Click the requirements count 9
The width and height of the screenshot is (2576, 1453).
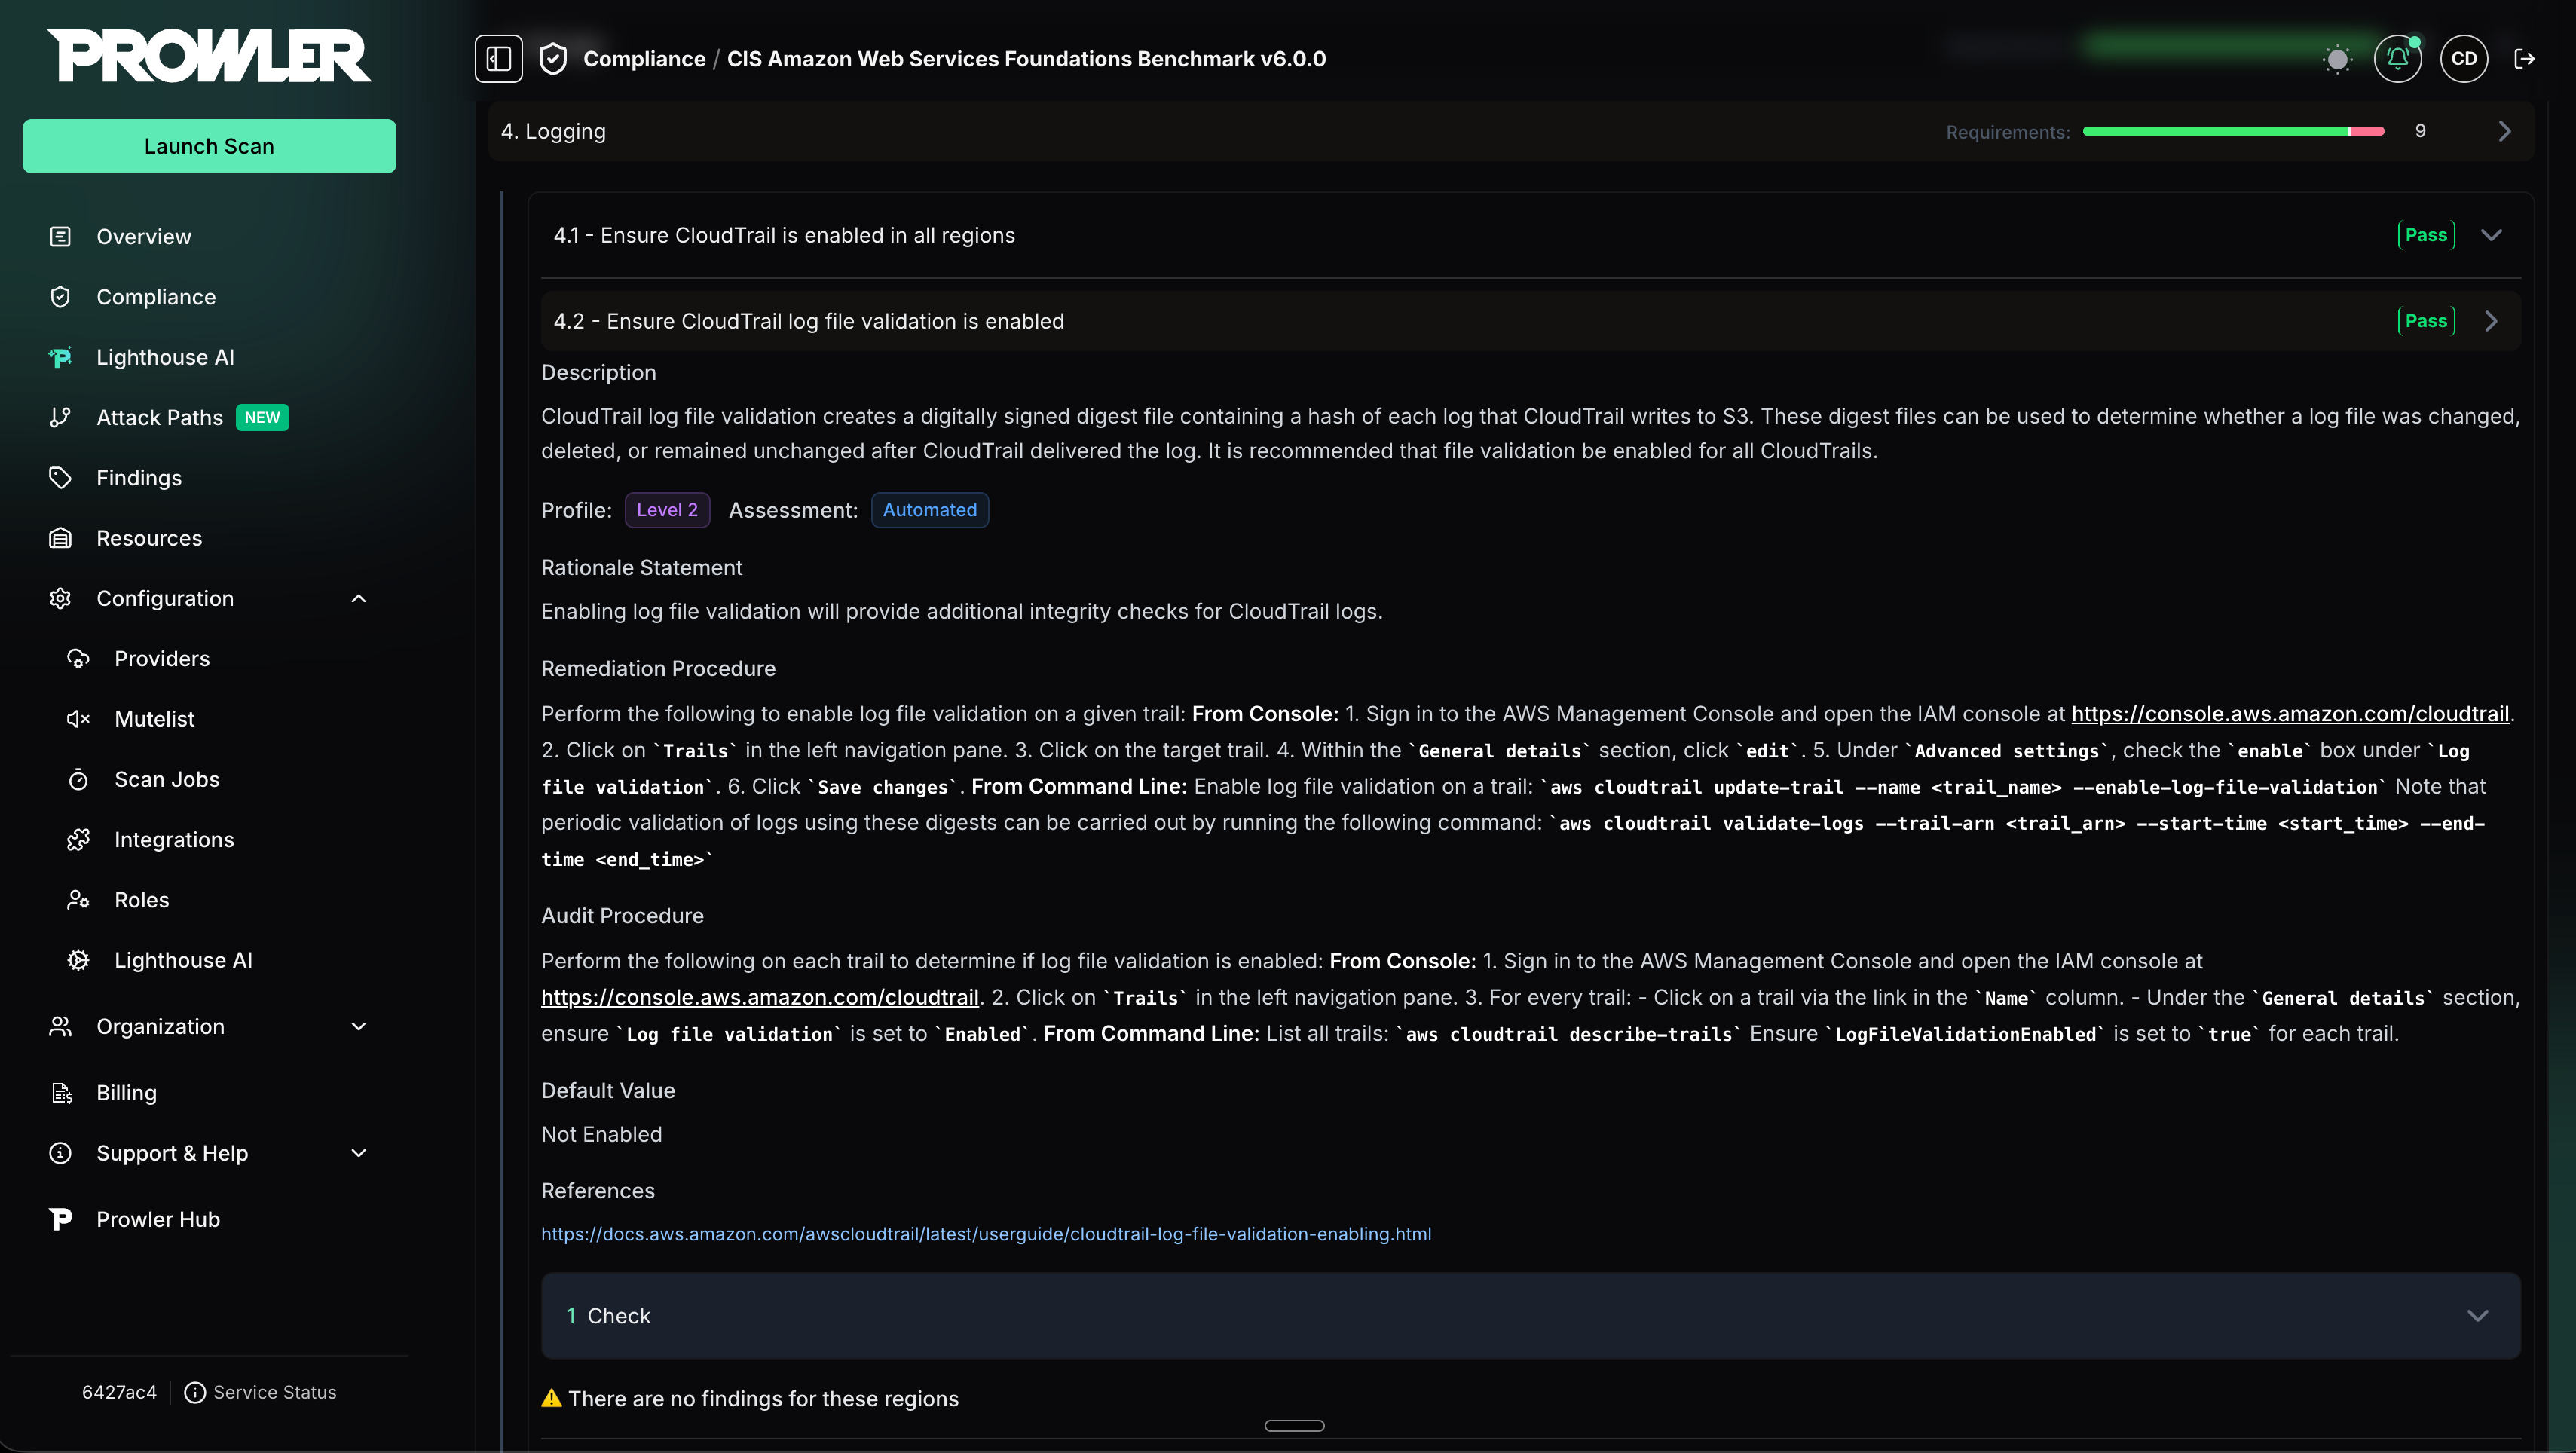[x=2420, y=131]
